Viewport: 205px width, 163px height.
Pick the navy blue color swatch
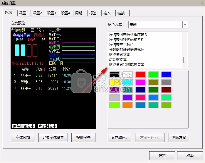(140, 90)
